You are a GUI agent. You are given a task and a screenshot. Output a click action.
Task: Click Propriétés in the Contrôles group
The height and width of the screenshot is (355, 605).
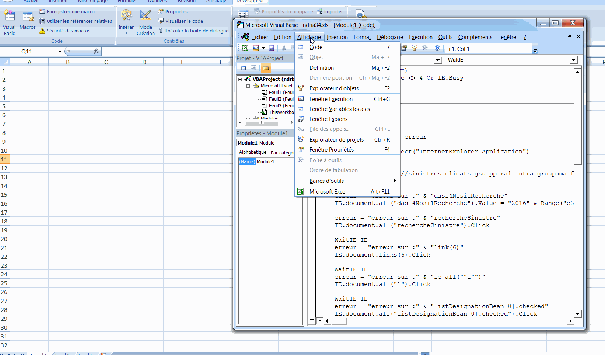pos(172,12)
